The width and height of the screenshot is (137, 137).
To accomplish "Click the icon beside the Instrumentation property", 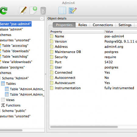I will [51, 88].
